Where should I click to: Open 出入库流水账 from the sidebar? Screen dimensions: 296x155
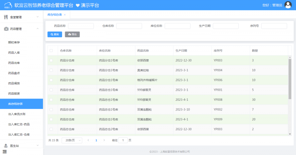click(x=17, y=114)
